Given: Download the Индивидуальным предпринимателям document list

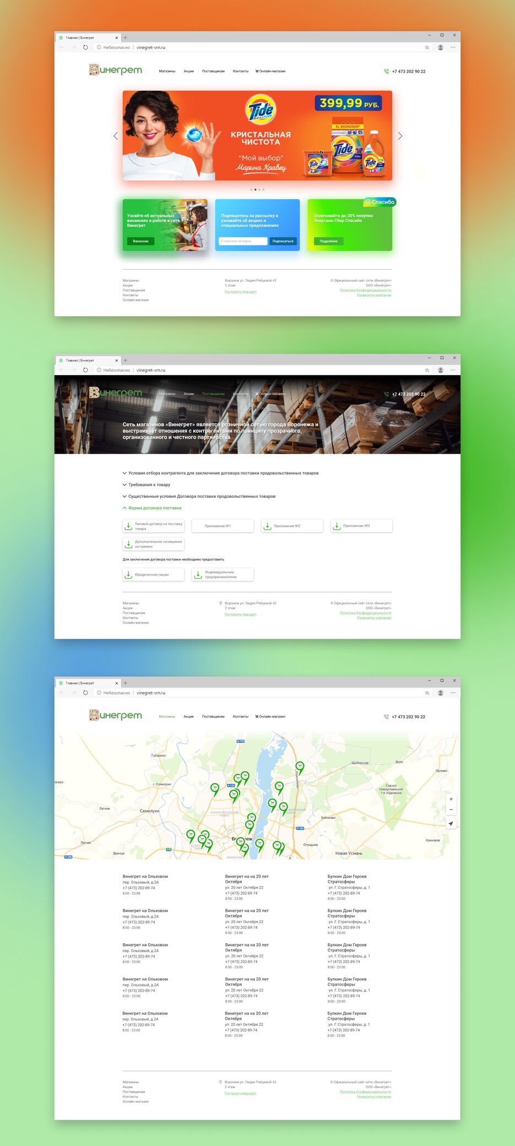Looking at the screenshot, I should (223, 574).
